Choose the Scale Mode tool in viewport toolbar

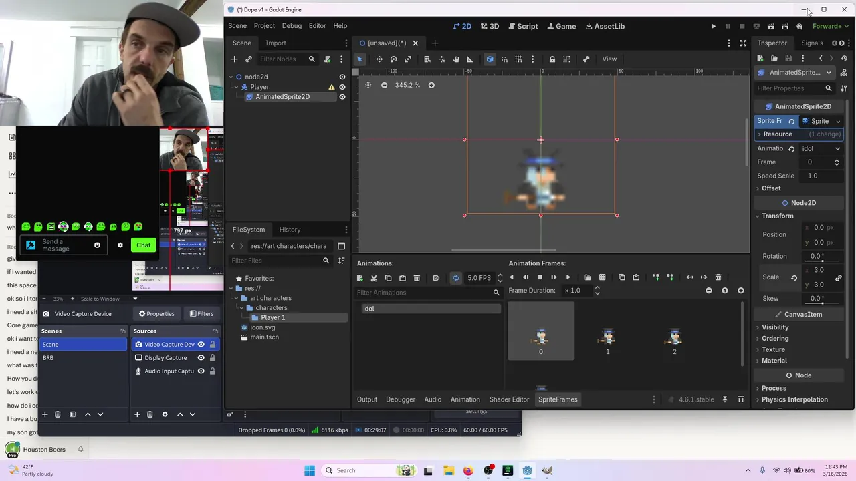coord(408,59)
